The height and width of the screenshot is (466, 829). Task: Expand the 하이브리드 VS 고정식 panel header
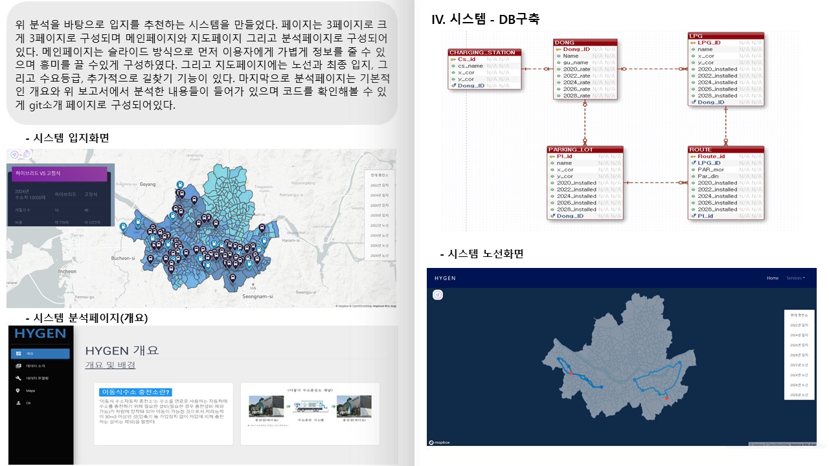pos(58,174)
